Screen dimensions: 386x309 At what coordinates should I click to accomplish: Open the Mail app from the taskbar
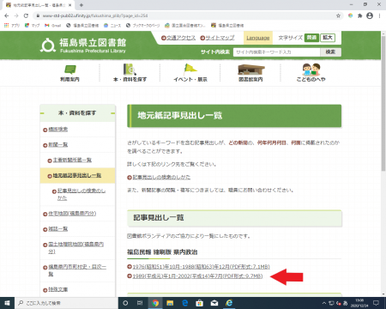point(214,303)
